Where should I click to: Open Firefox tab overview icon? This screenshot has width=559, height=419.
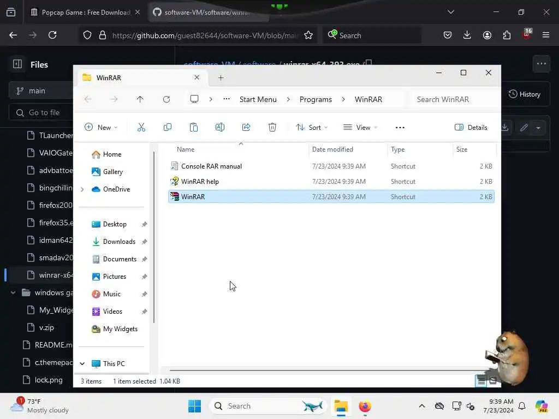point(11,12)
